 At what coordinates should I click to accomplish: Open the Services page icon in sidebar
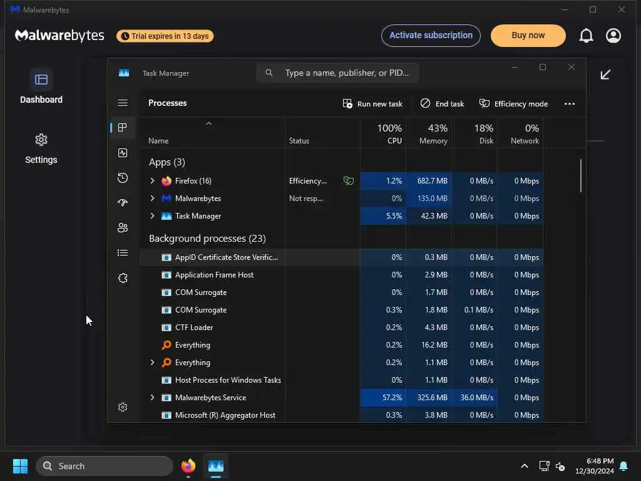click(123, 278)
